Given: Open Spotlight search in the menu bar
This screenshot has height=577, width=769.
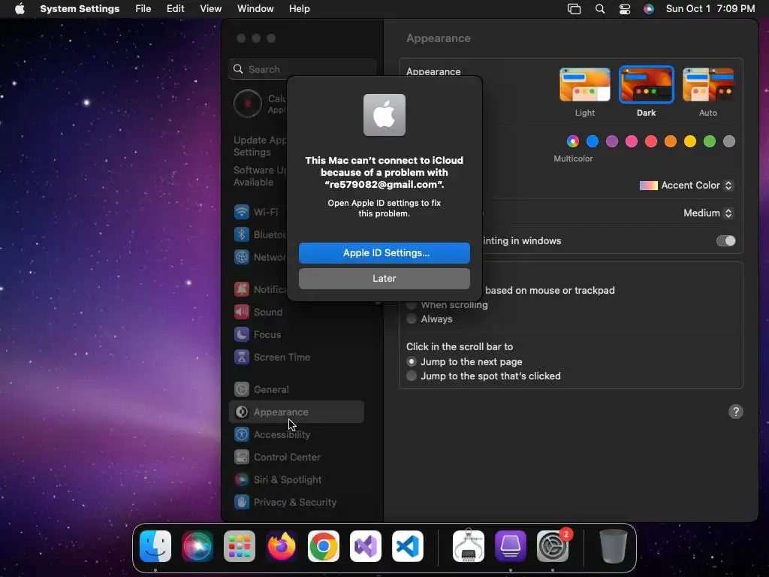Looking at the screenshot, I should tap(600, 9).
